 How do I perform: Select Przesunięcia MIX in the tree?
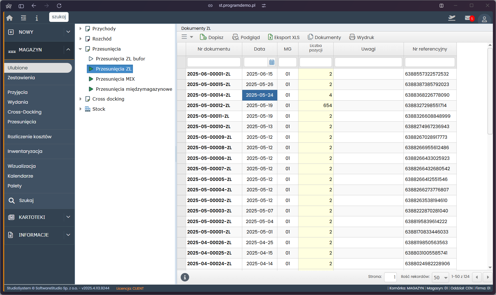115,79
